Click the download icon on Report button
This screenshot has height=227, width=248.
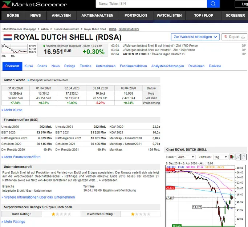coord(243,37)
